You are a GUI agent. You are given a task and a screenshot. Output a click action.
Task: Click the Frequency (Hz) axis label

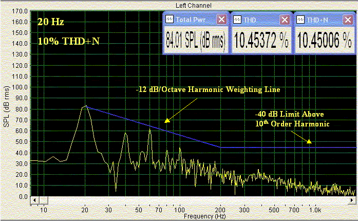click(204, 216)
